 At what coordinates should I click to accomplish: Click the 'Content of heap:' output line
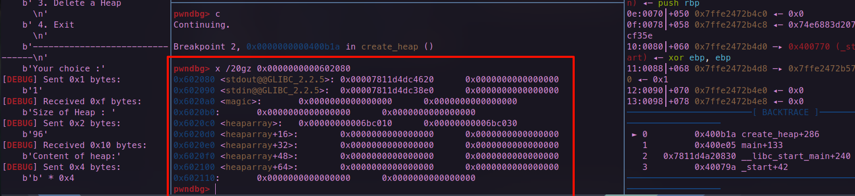point(72,156)
